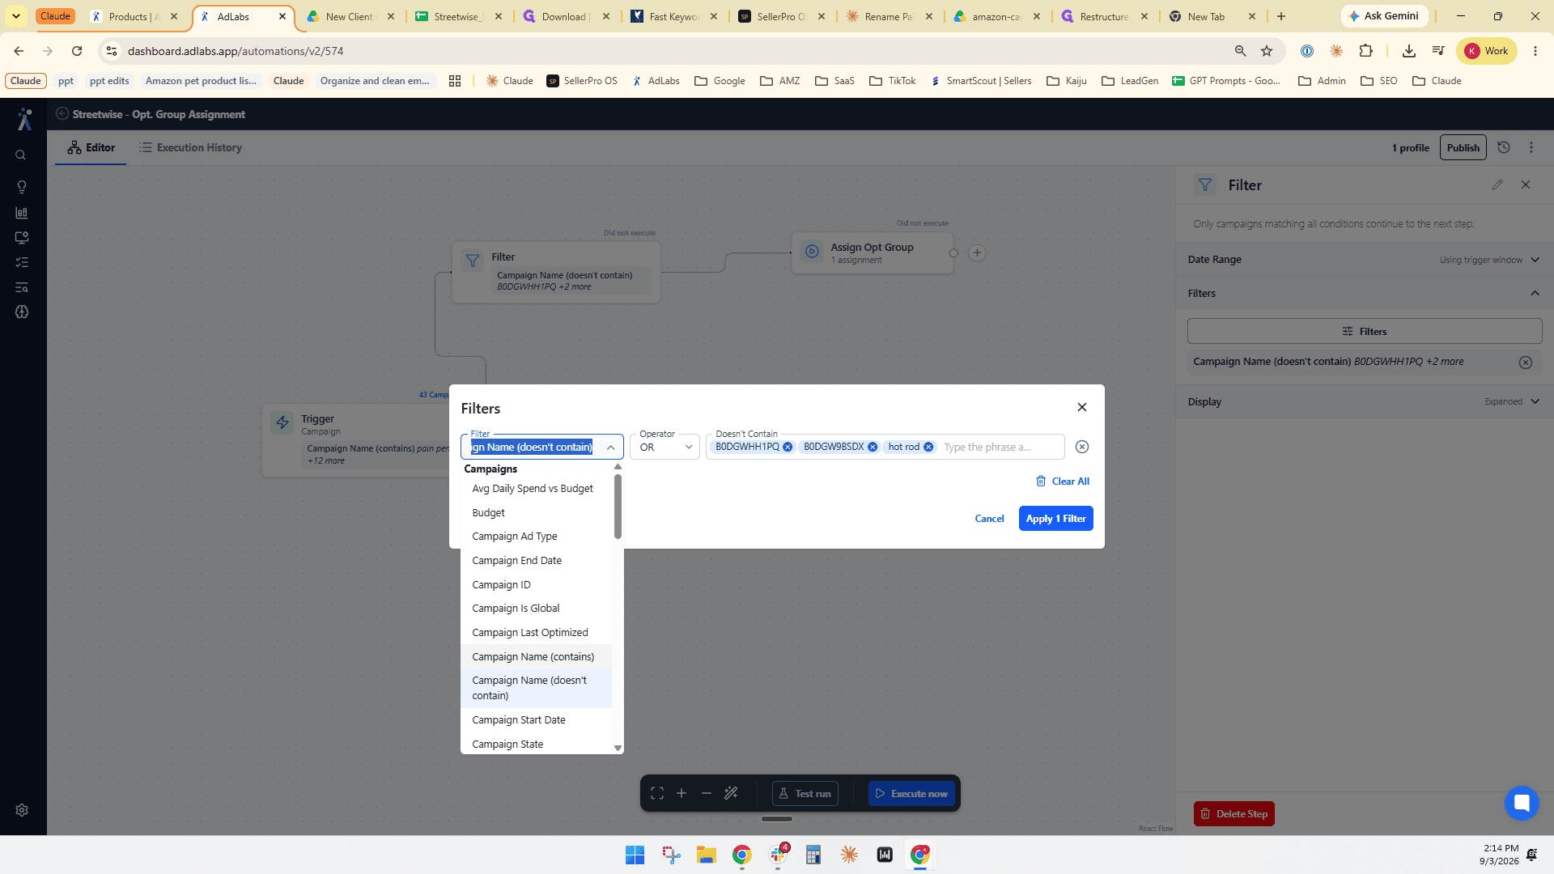1554x874 pixels.
Task: Delete the filter row with circled X
Action: pos(1082,447)
